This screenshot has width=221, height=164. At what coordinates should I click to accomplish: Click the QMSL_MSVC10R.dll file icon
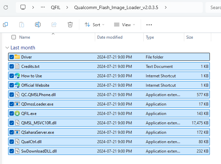click(17, 123)
